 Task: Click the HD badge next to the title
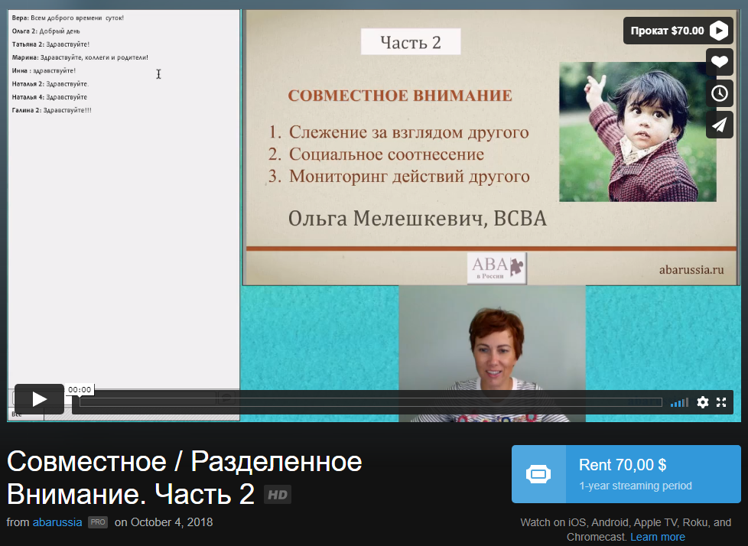click(x=277, y=494)
